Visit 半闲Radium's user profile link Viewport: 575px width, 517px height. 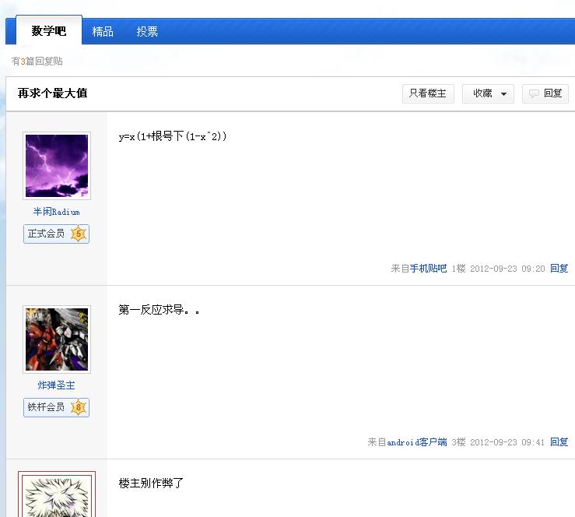pos(57,212)
